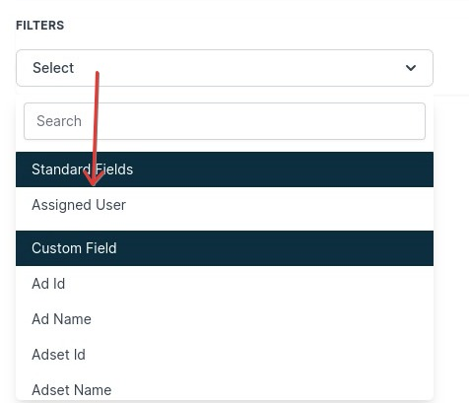This screenshot has width=469, height=403.
Task: Click the blank right side of the Search box
Action: point(296,121)
